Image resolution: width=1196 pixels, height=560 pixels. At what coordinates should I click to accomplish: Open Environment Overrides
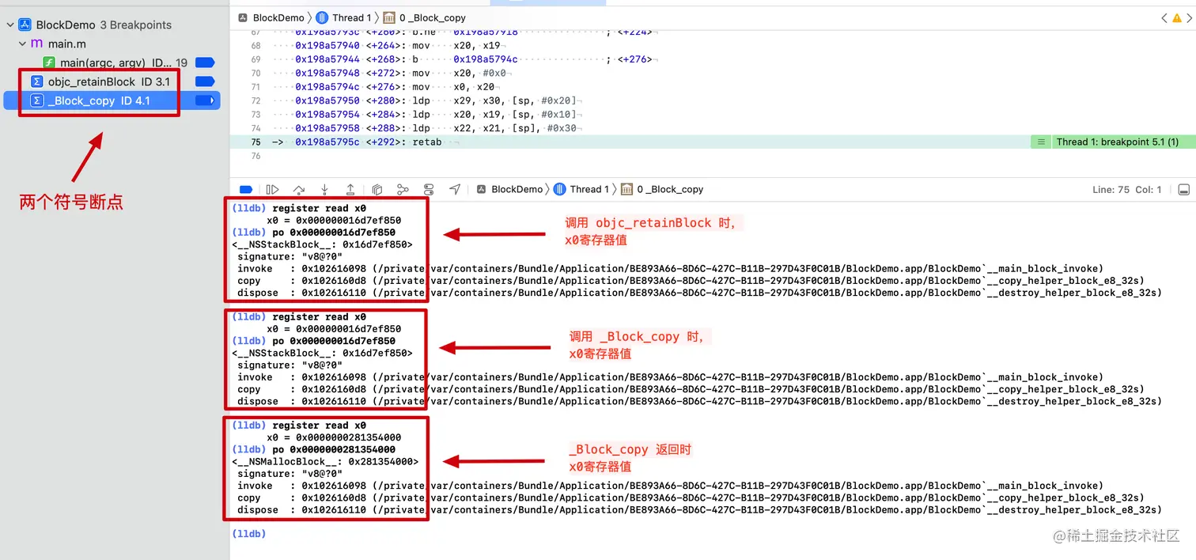point(429,189)
